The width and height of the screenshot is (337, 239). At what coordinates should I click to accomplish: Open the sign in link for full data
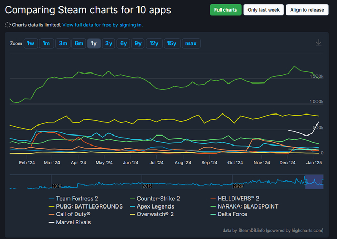pyautogui.click(x=102, y=25)
